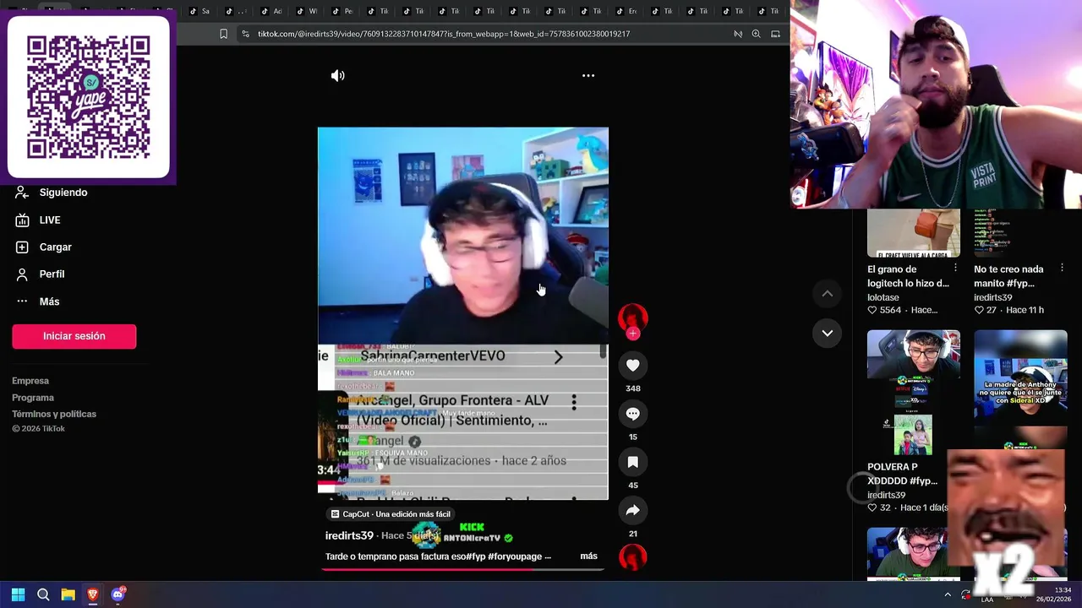1082x608 pixels.
Task: Open File Explorer from taskbar
Action: (68, 594)
